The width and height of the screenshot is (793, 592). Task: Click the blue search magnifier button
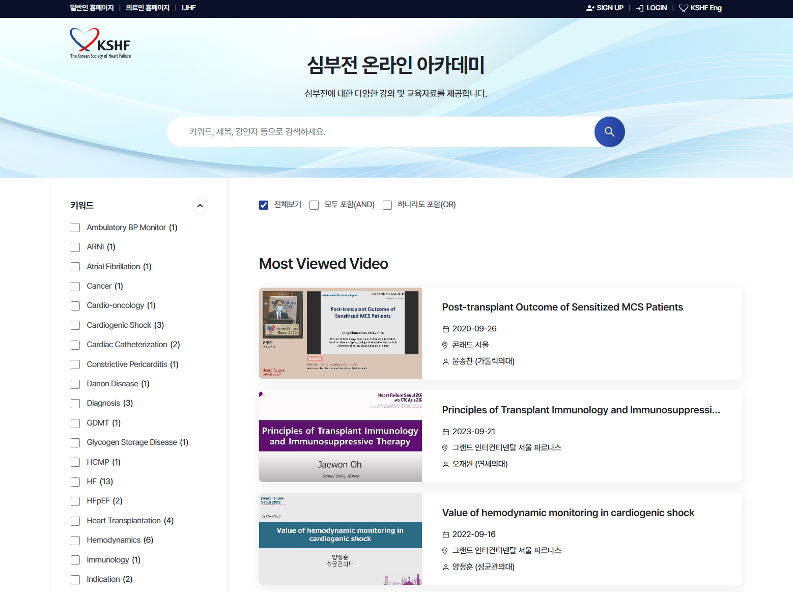(609, 132)
